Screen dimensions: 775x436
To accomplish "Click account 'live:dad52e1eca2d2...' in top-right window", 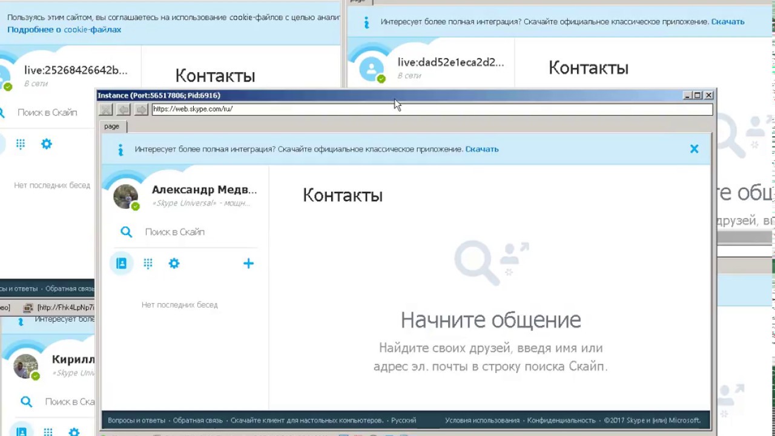I will point(450,62).
